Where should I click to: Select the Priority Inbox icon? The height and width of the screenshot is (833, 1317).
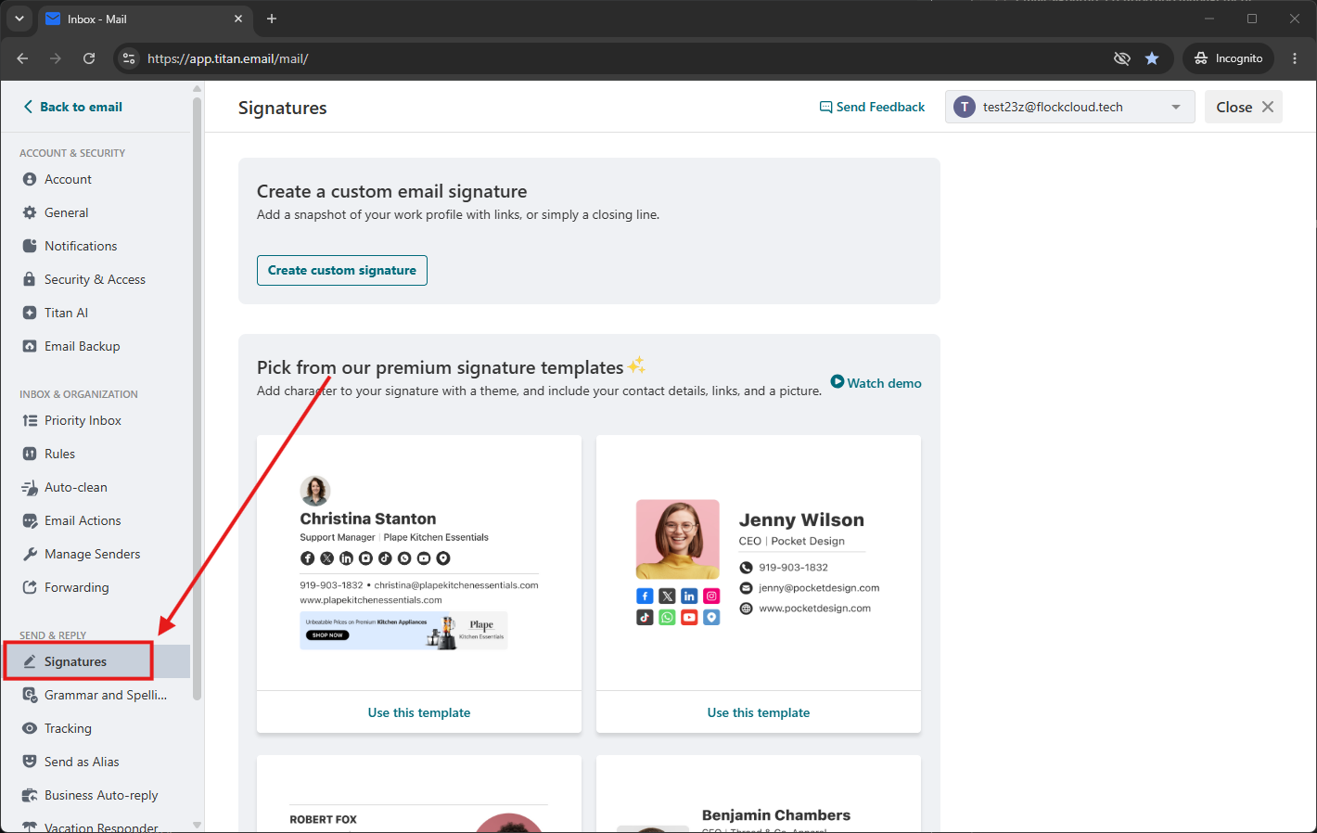30,420
